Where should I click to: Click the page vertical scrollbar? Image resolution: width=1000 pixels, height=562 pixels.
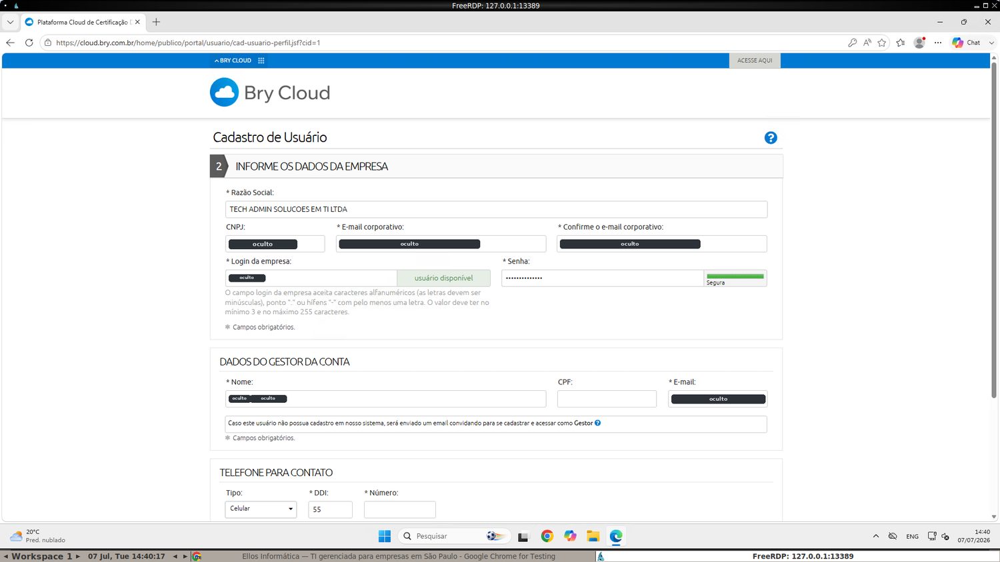994,226
